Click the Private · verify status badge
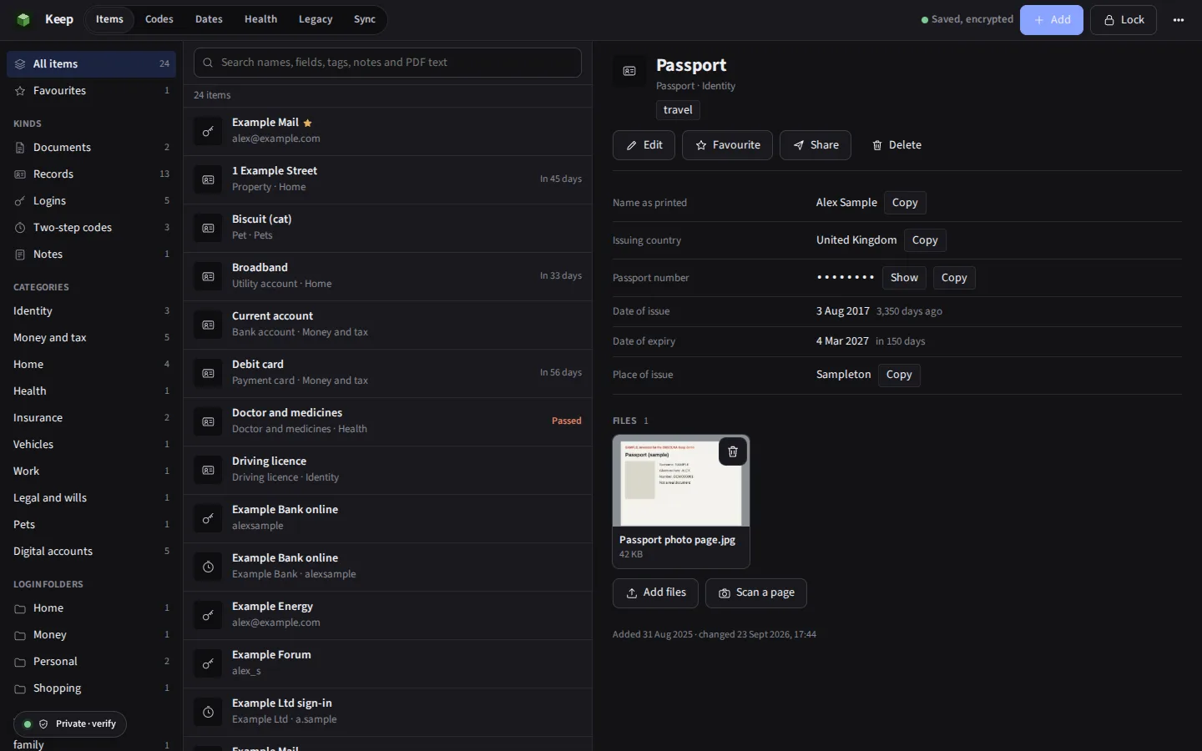 click(70, 724)
